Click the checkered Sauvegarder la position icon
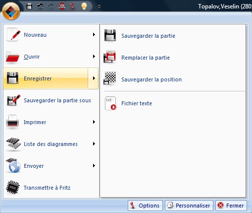The height and width of the screenshot is (213, 252). click(110, 78)
